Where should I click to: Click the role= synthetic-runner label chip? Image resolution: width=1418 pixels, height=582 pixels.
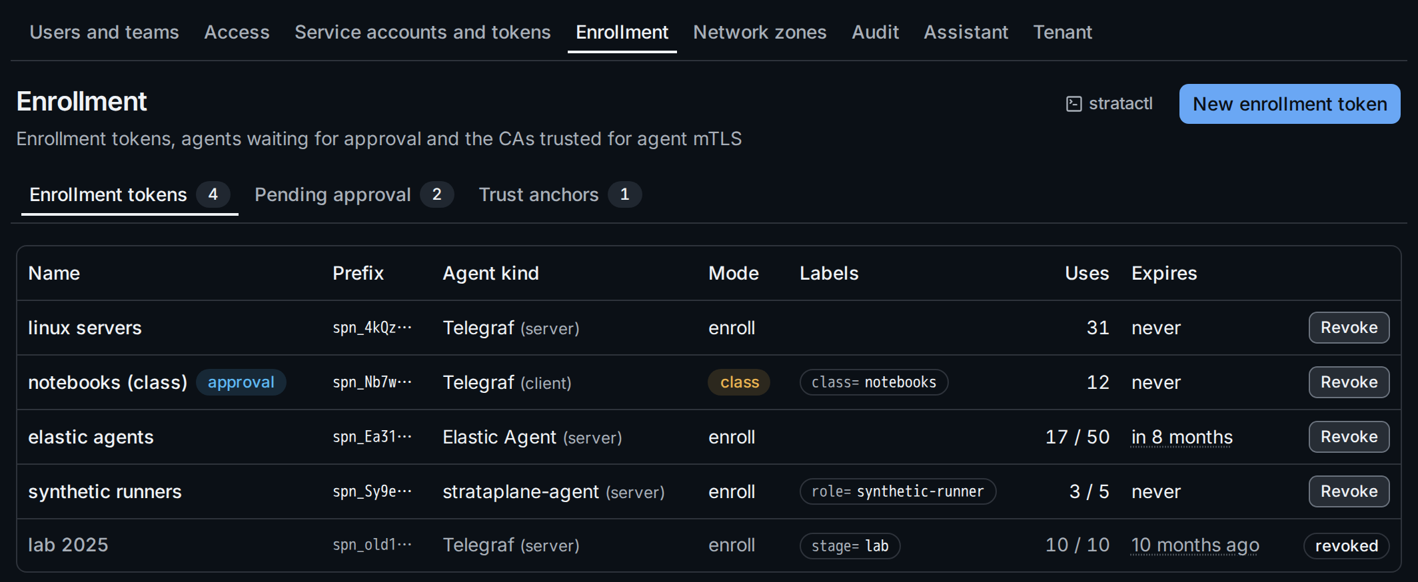898,491
